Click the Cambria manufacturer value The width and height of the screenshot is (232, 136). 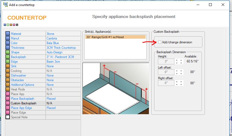click(x=52, y=38)
